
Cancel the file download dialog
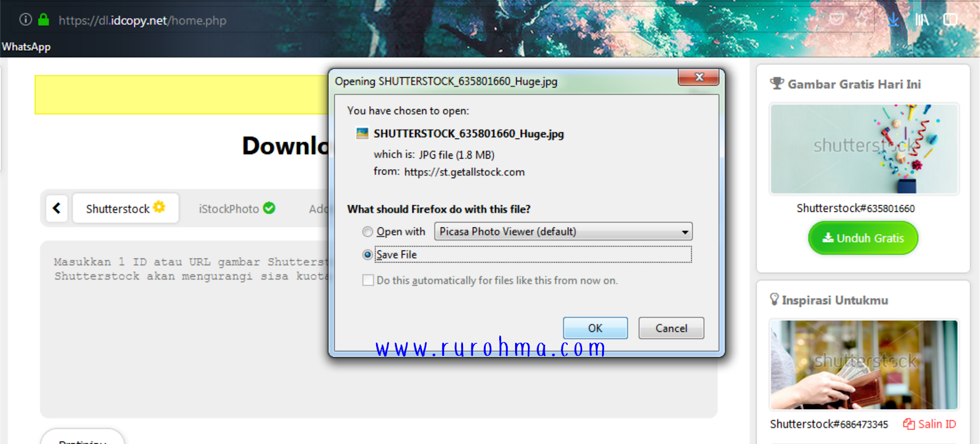(x=671, y=328)
